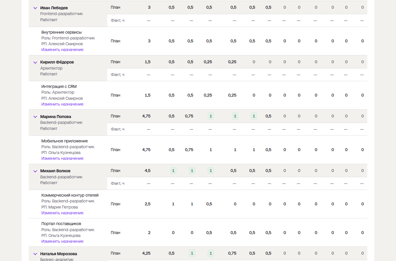This screenshot has width=396, height=261.
Task: Click the name Кирилл Фёдоров
Action: (x=57, y=62)
